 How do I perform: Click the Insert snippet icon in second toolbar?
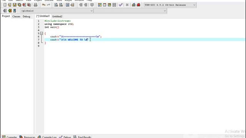click(5, 11)
